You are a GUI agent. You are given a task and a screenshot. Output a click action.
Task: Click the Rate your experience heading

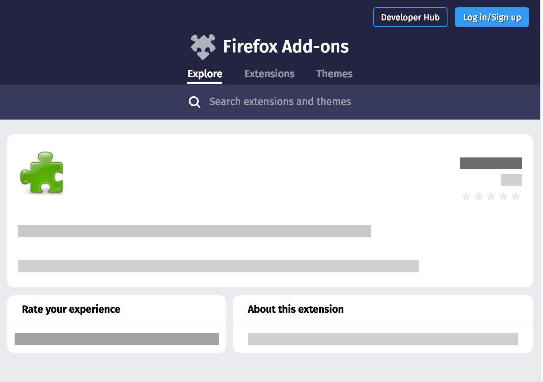tap(71, 309)
